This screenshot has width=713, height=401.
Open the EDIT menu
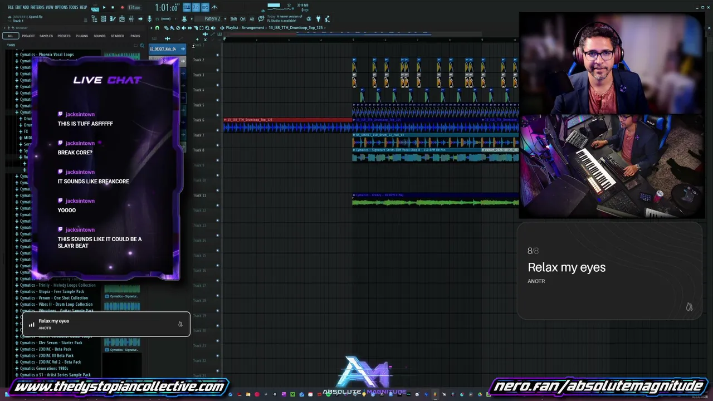[18, 7]
